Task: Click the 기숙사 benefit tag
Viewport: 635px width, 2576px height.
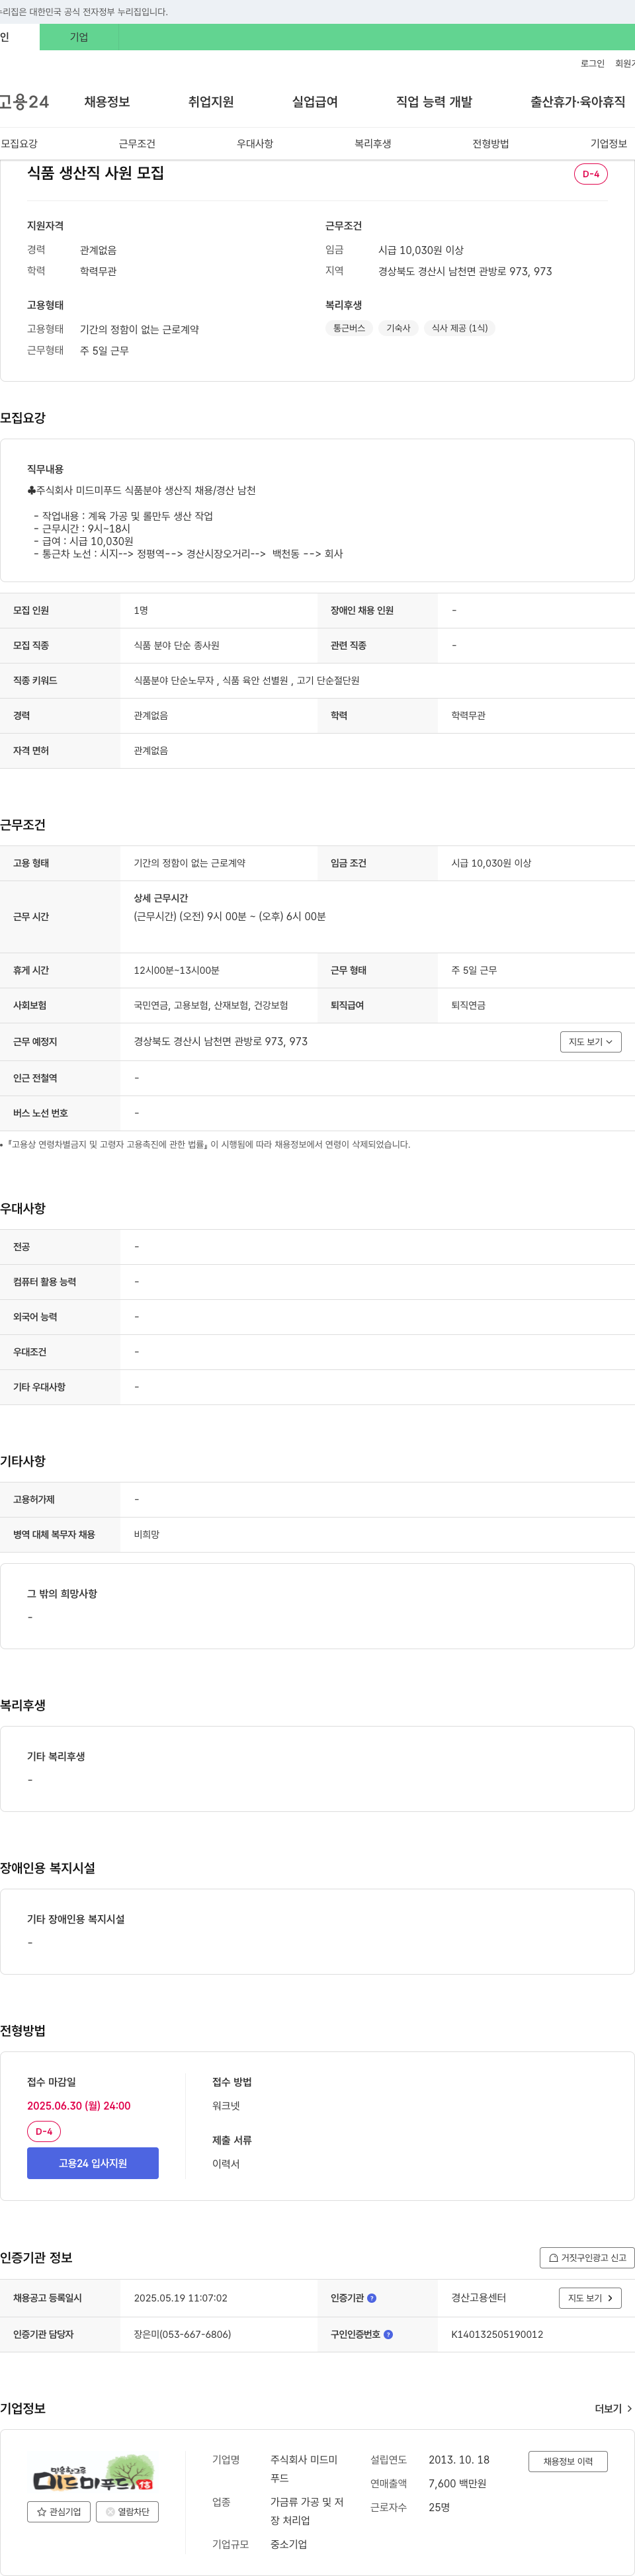Action: (398, 328)
